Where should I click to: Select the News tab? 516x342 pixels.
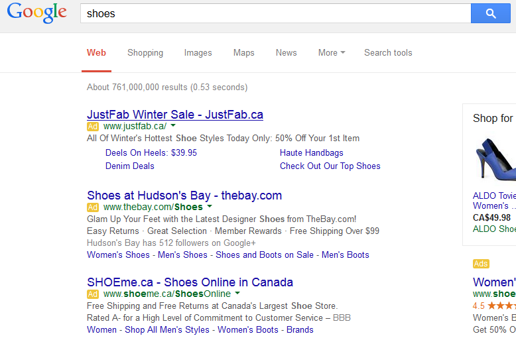pyautogui.click(x=287, y=53)
